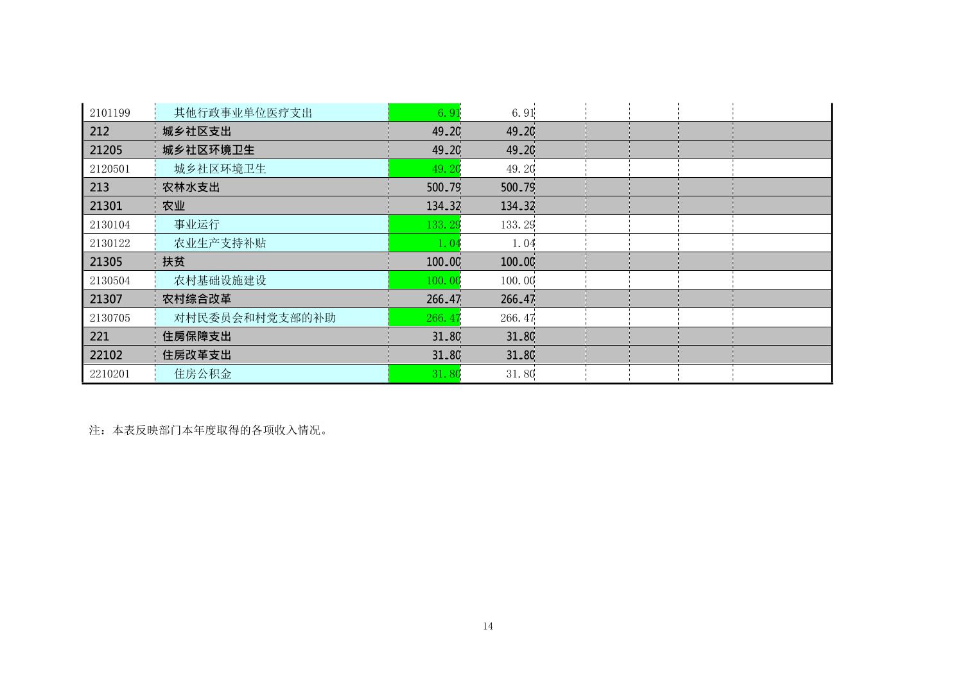Select green 49.20 cell in row 2120501

[424, 168]
